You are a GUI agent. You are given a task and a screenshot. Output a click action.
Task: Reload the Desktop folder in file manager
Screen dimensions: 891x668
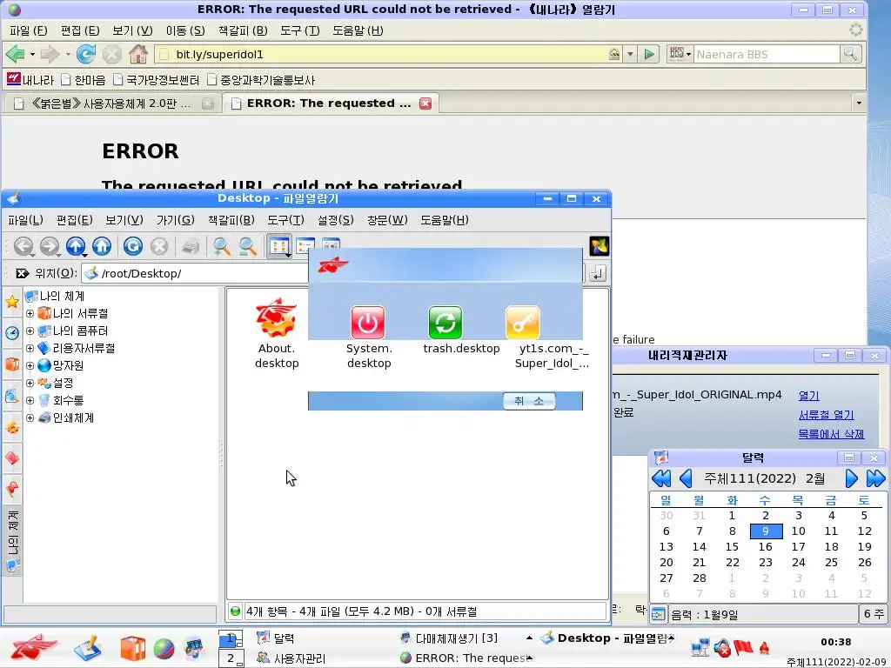(x=133, y=246)
